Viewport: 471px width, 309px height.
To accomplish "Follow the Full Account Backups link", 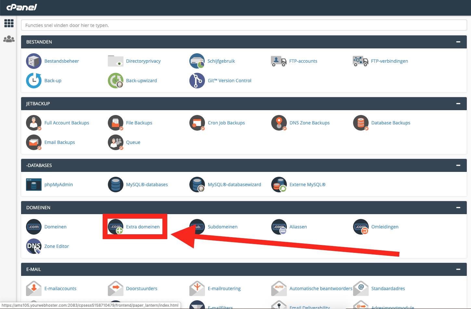I will (x=67, y=123).
